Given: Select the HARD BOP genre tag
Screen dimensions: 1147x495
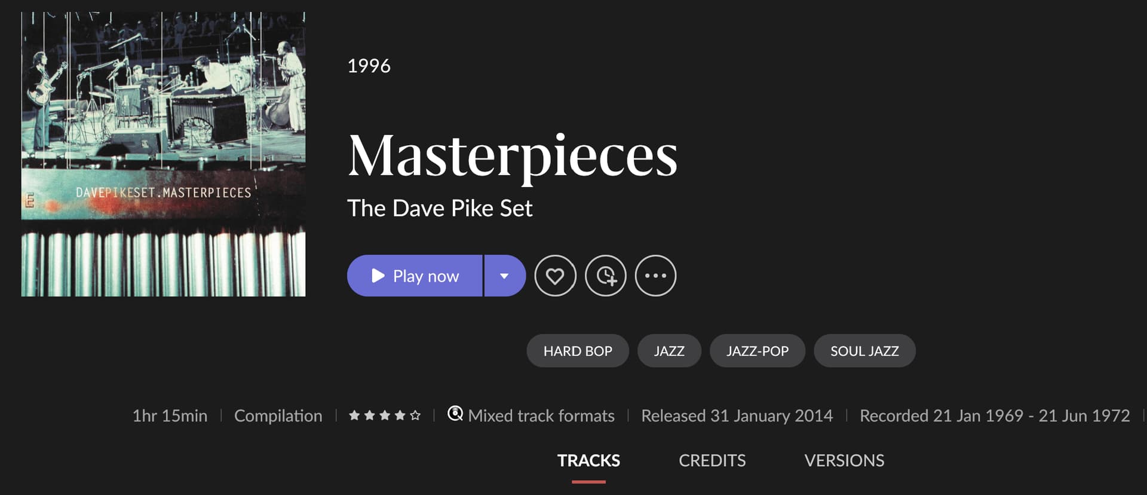Looking at the screenshot, I should pos(578,351).
